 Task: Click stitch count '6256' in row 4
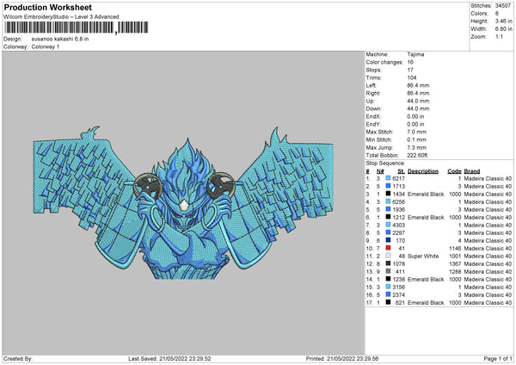(x=398, y=202)
